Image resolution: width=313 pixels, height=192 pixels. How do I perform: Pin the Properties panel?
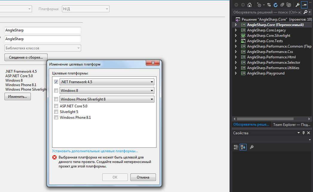click(x=303, y=133)
